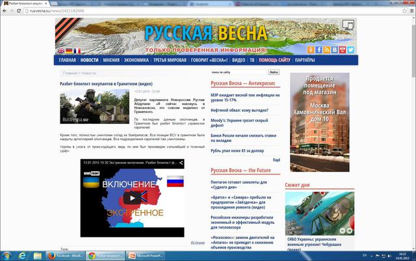This screenshot has width=416, height=261.
Task: Open the VKontakte social icon
Action: pyautogui.click(x=335, y=49)
